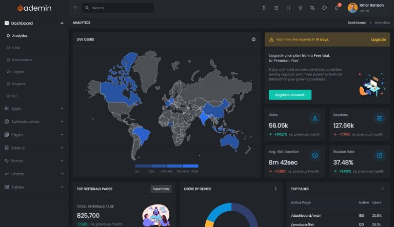The image size is (394, 227).
Task: Click the Upgrade Account! button
Action: tap(290, 95)
